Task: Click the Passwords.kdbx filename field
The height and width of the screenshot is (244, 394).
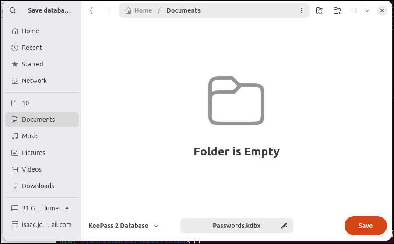Action: click(237, 226)
